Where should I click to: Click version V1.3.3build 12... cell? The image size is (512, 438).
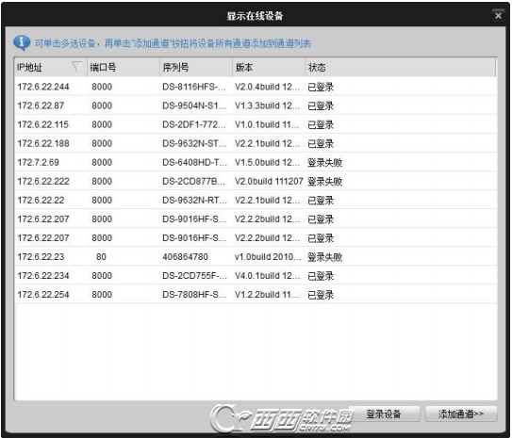click(267, 105)
